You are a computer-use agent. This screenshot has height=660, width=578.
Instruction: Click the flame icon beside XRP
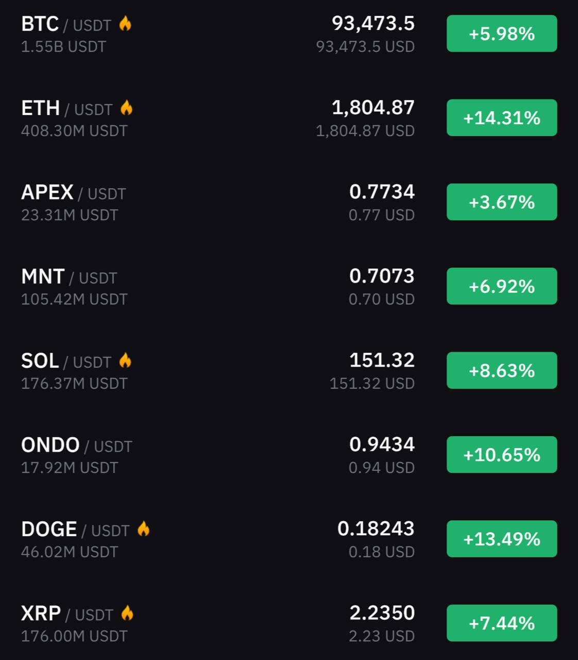coord(127,613)
